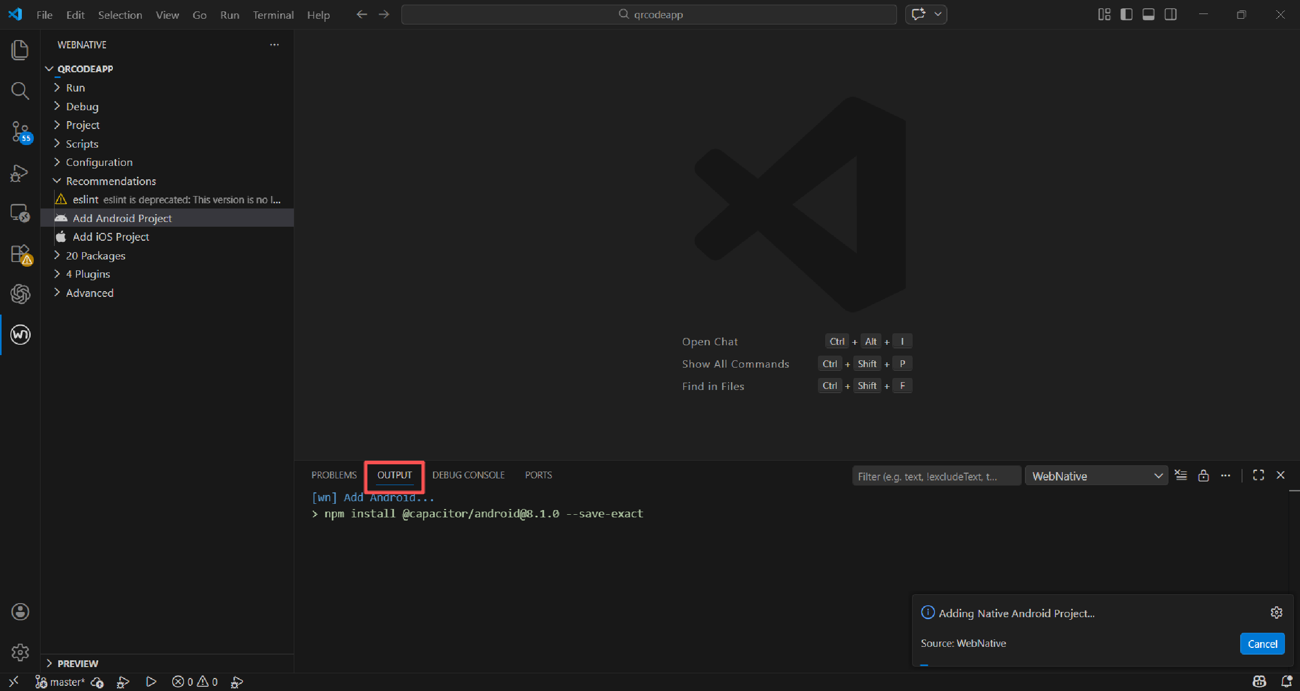Open Copilot status icon in status bar

click(1259, 682)
